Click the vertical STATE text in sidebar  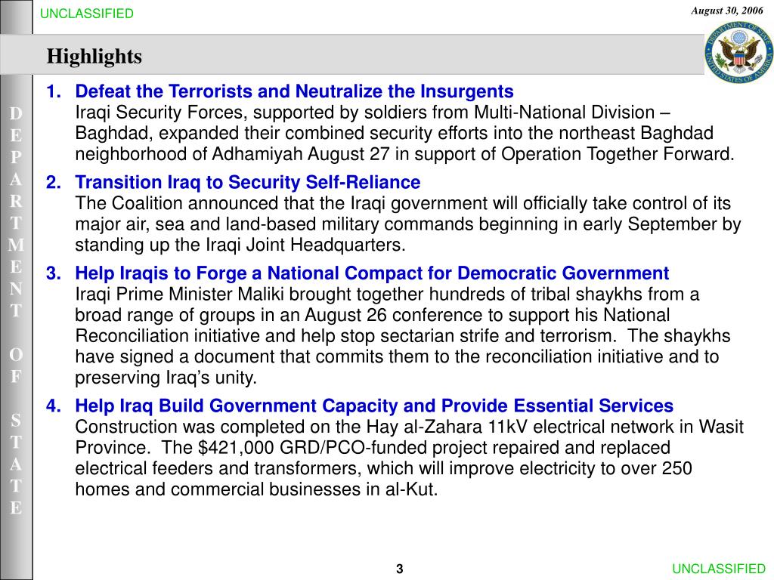(16, 463)
